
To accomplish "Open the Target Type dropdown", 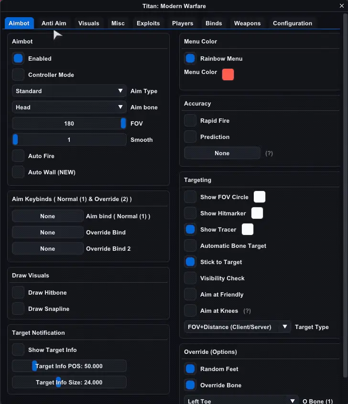I will point(237,327).
